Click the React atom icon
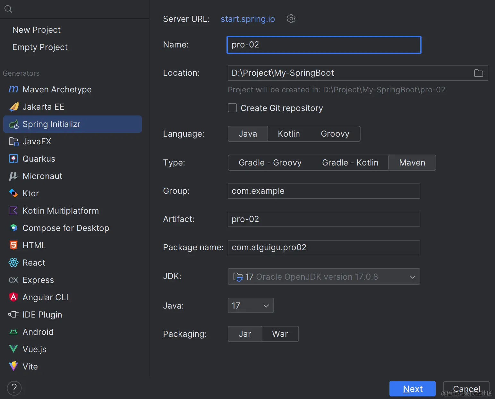The height and width of the screenshot is (399, 495). click(x=13, y=262)
